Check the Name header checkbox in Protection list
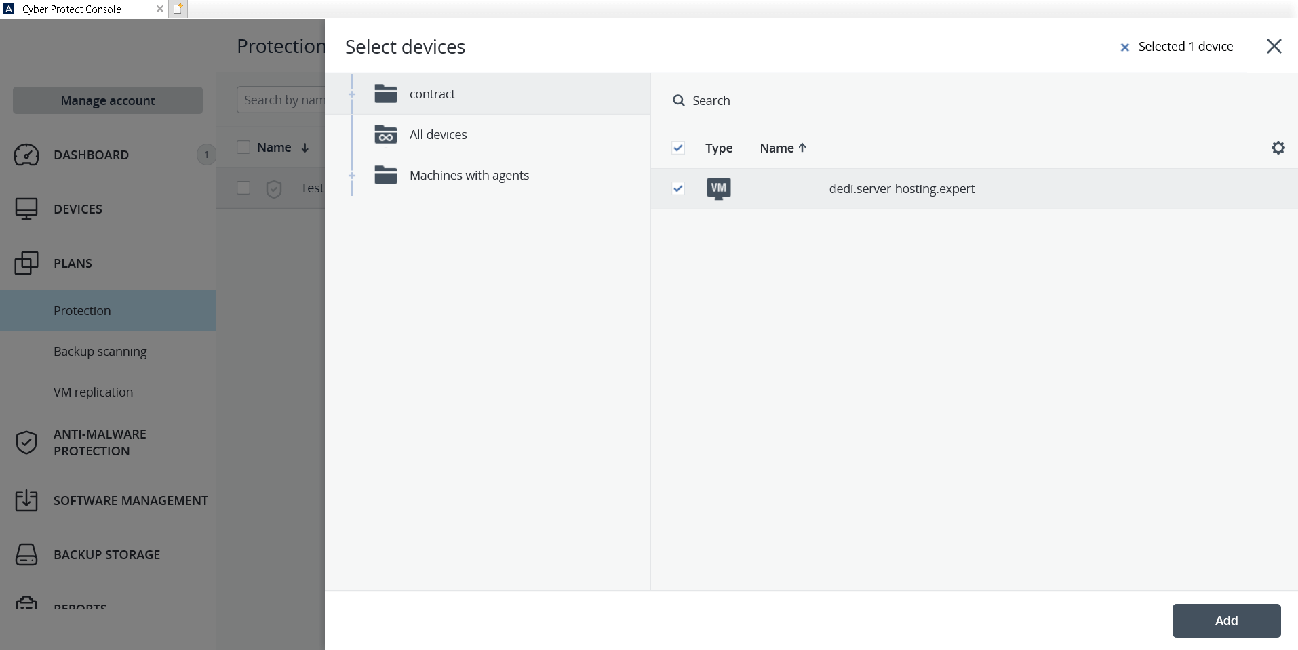The height and width of the screenshot is (650, 1298). pyautogui.click(x=243, y=147)
